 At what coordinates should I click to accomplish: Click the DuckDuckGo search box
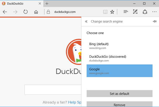pyautogui.click(x=53, y=90)
